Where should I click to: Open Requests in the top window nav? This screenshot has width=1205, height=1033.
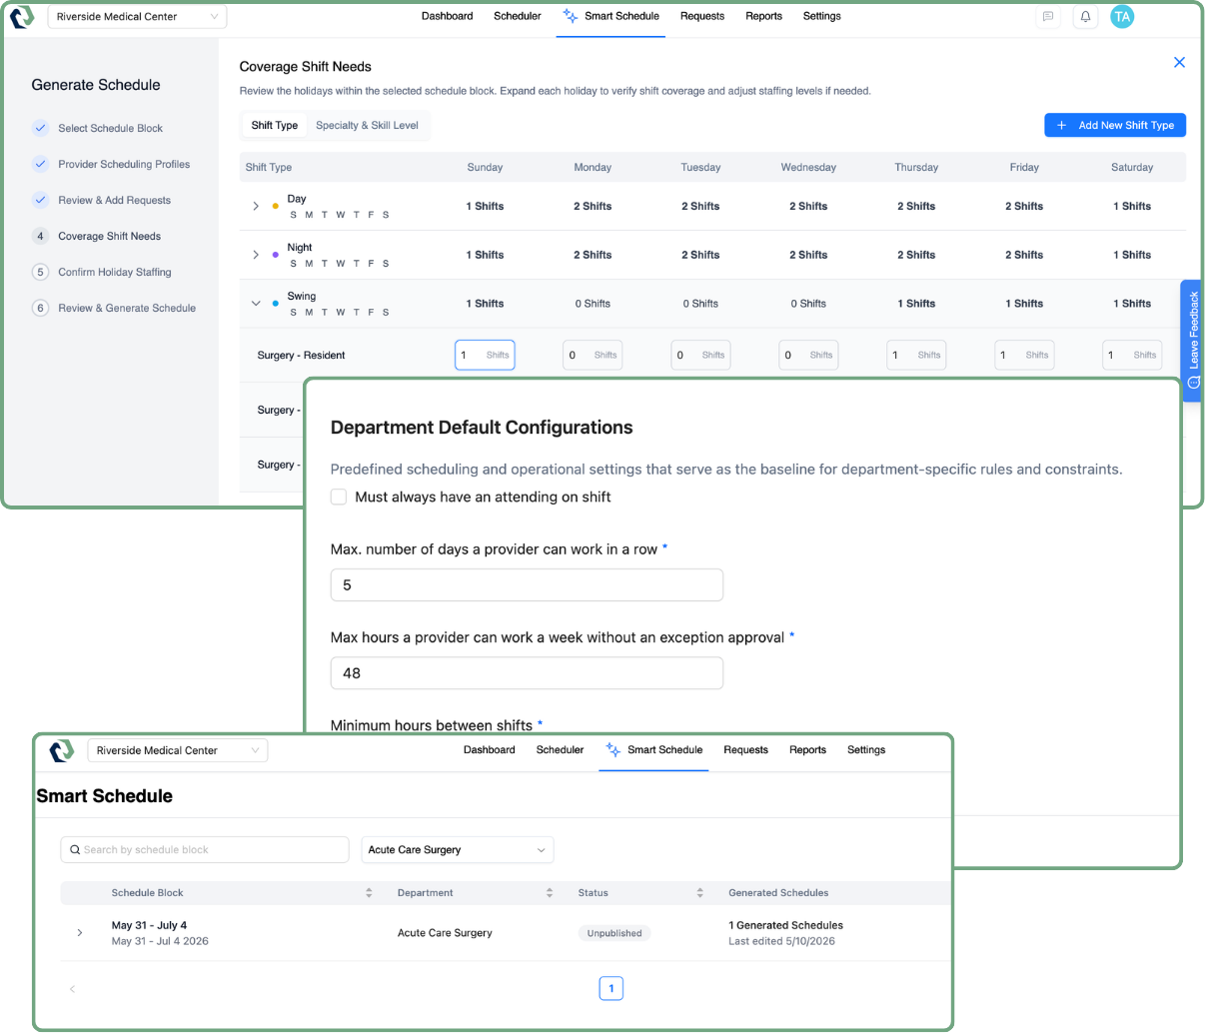(702, 16)
